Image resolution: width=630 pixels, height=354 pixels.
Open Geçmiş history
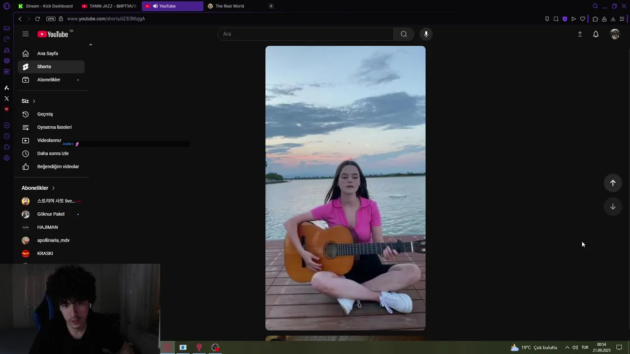click(x=51, y=114)
